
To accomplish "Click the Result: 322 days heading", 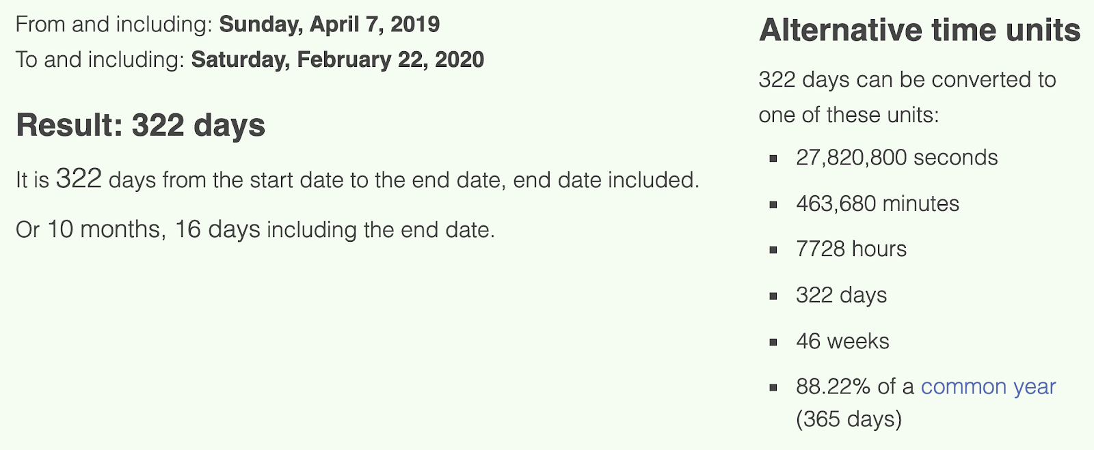I will click(140, 126).
